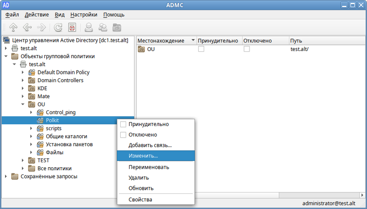Click the Файлы policy icon

(x=40, y=152)
